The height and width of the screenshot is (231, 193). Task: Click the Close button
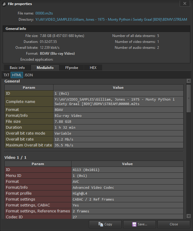coord(174,224)
